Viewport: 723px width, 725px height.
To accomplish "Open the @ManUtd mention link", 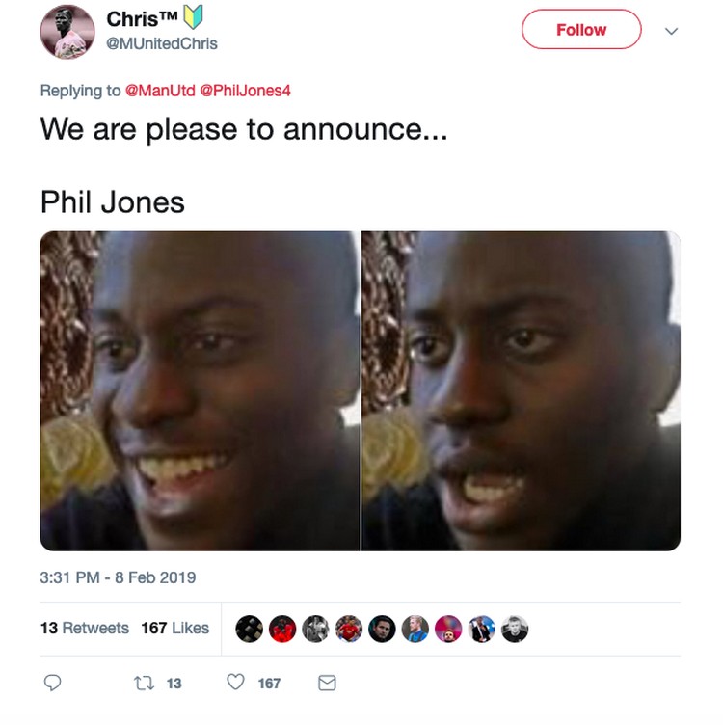I will pos(160,91).
